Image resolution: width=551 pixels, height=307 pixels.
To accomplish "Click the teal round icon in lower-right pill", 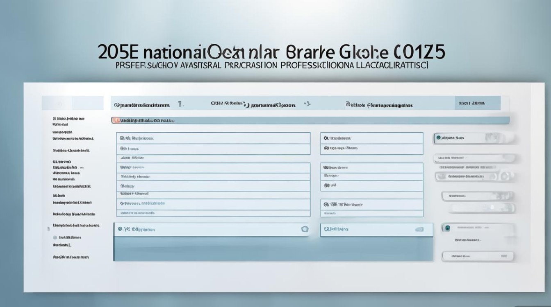I will [x=447, y=228].
